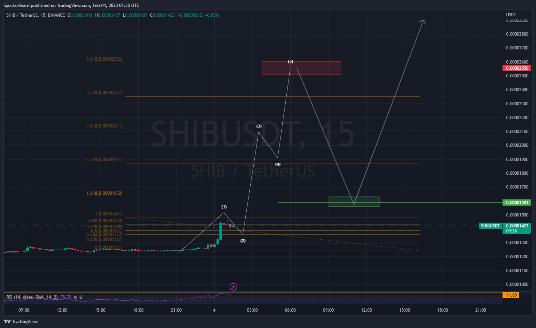Click the wave (1) label
The height and width of the screenshot is (328, 536).
tap(224, 207)
